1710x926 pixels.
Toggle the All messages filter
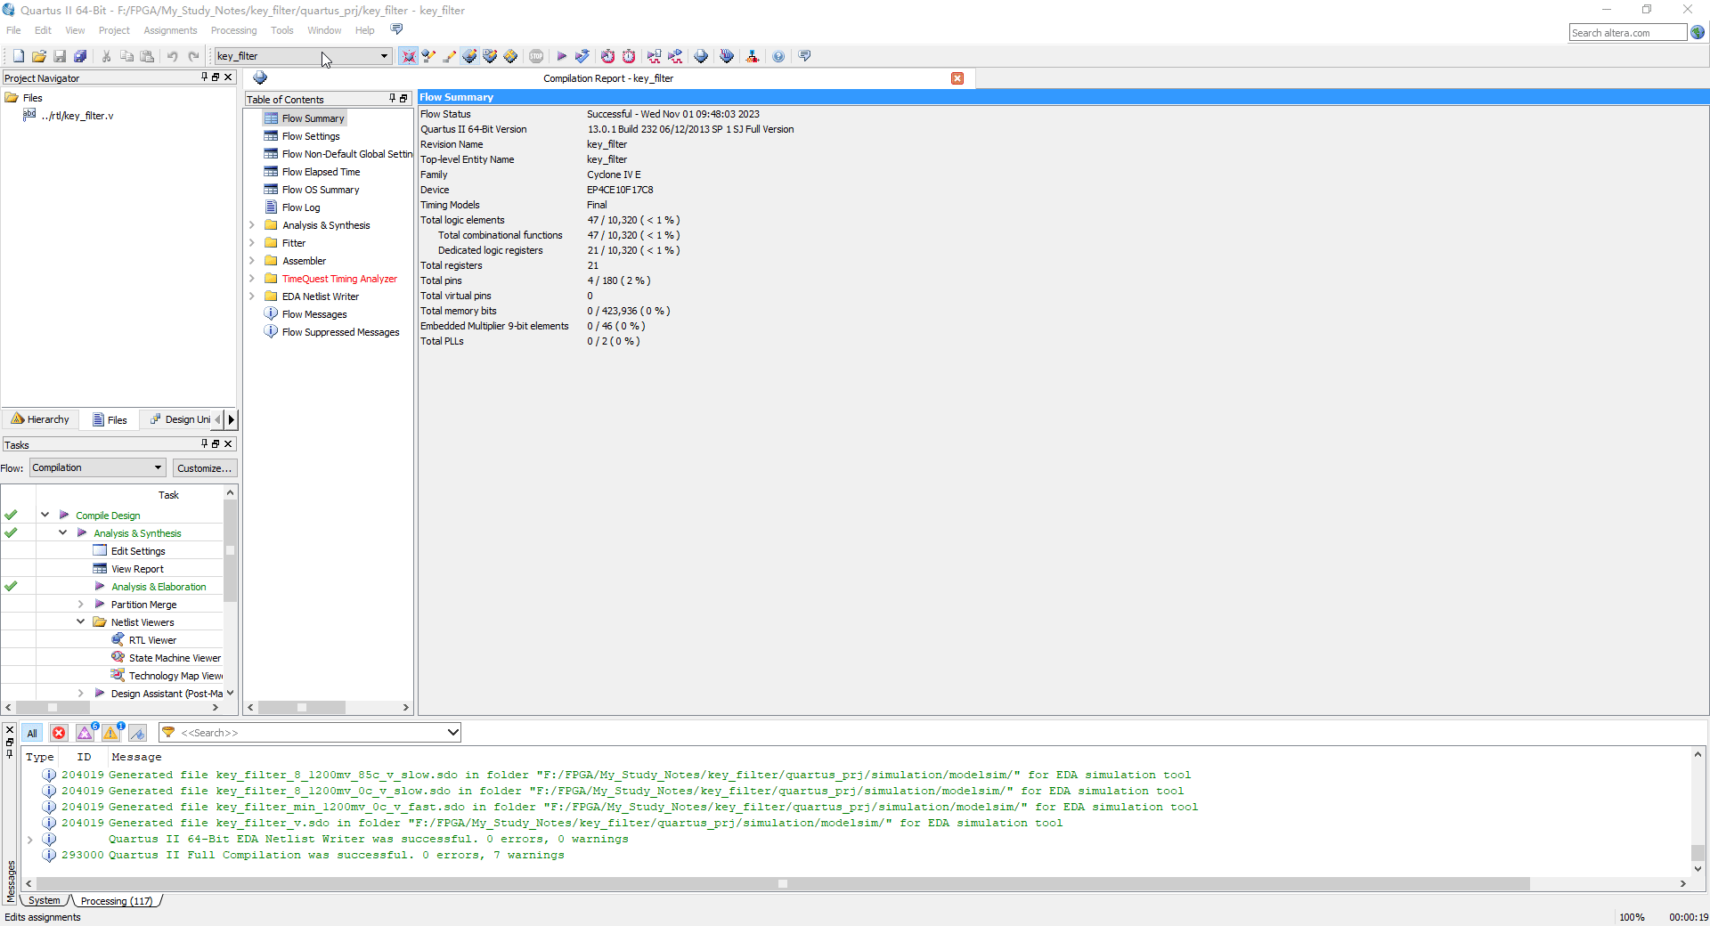point(32,733)
